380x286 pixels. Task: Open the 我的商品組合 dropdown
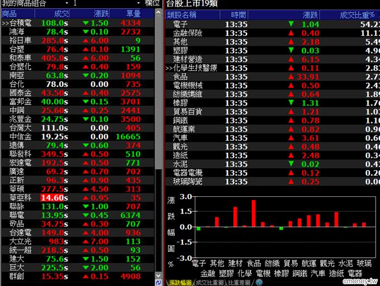click(x=67, y=3)
